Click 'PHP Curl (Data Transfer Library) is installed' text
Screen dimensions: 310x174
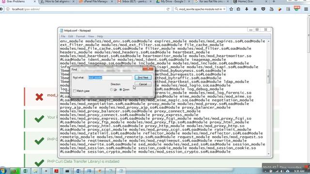click(83, 161)
